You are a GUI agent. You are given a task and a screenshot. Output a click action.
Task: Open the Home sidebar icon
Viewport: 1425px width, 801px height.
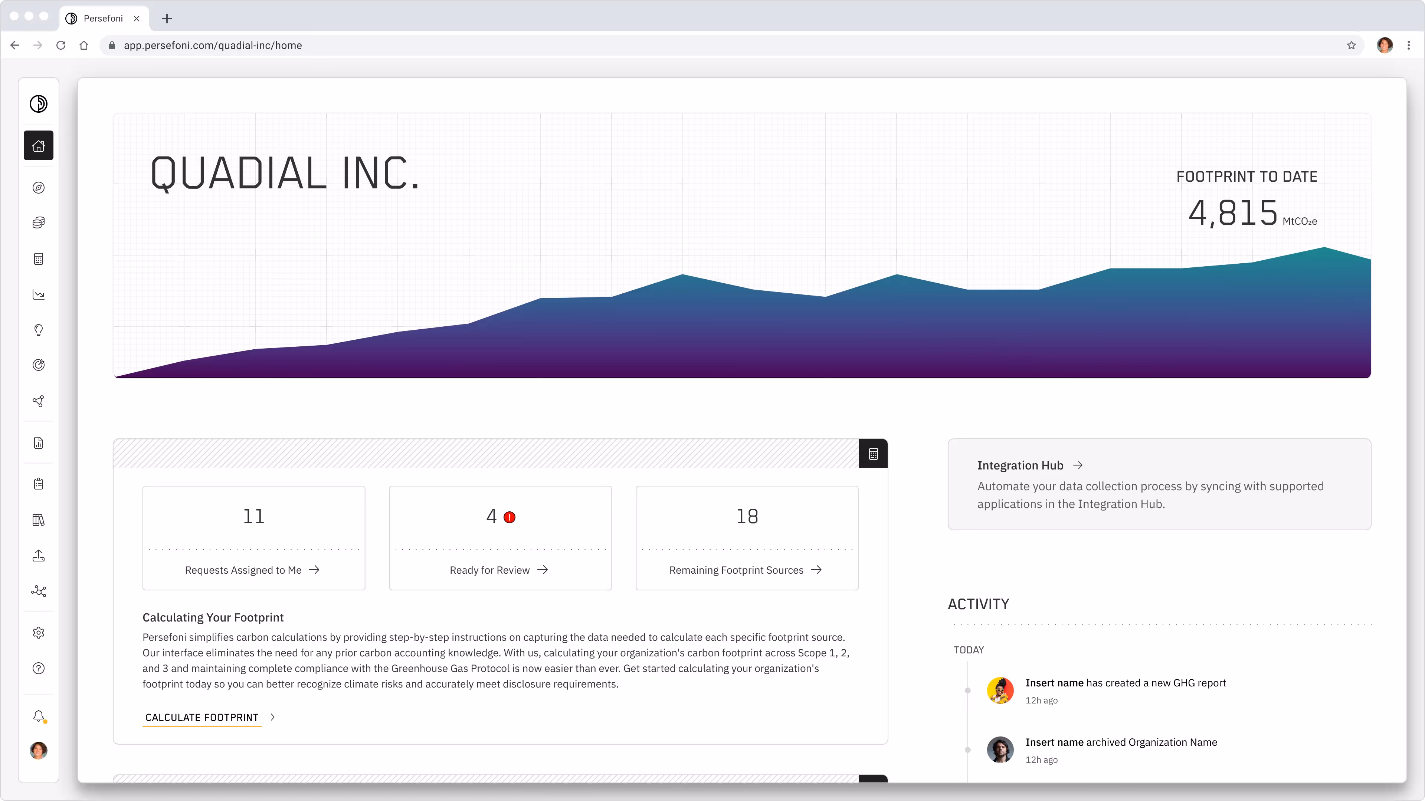coord(38,146)
